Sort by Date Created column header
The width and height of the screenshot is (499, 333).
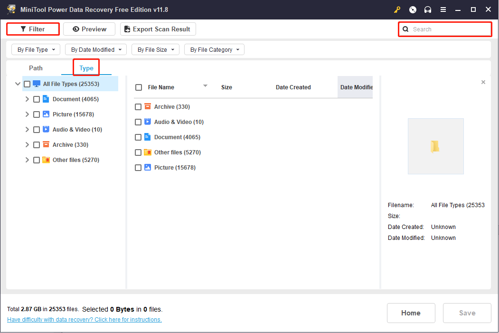pyautogui.click(x=293, y=87)
